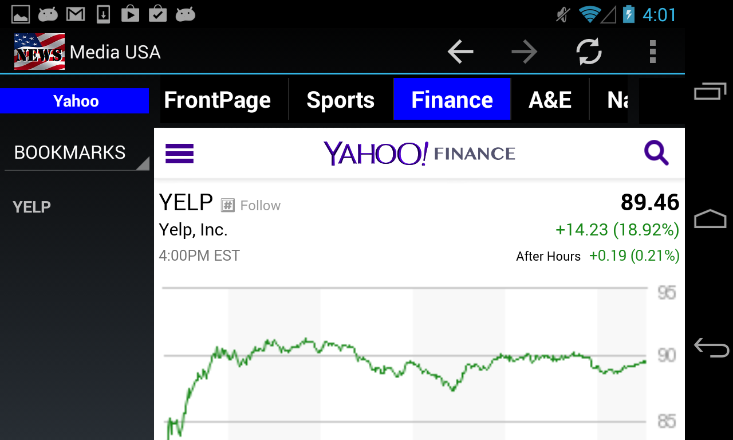Tap the Media USA news flag logo
Image resolution: width=733 pixels, height=440 pixels.
39,52
